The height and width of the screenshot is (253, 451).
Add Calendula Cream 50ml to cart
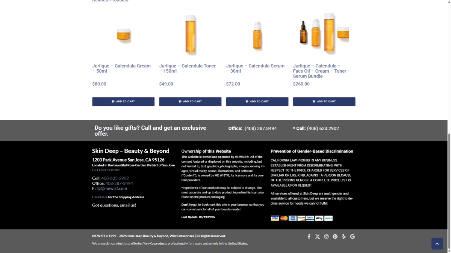(x=123, y=102)
